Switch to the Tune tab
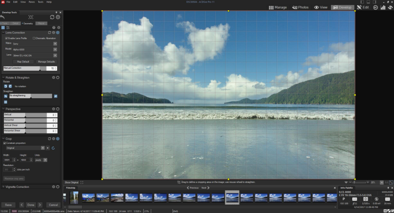394x213 pixels. tap(5, 23)
